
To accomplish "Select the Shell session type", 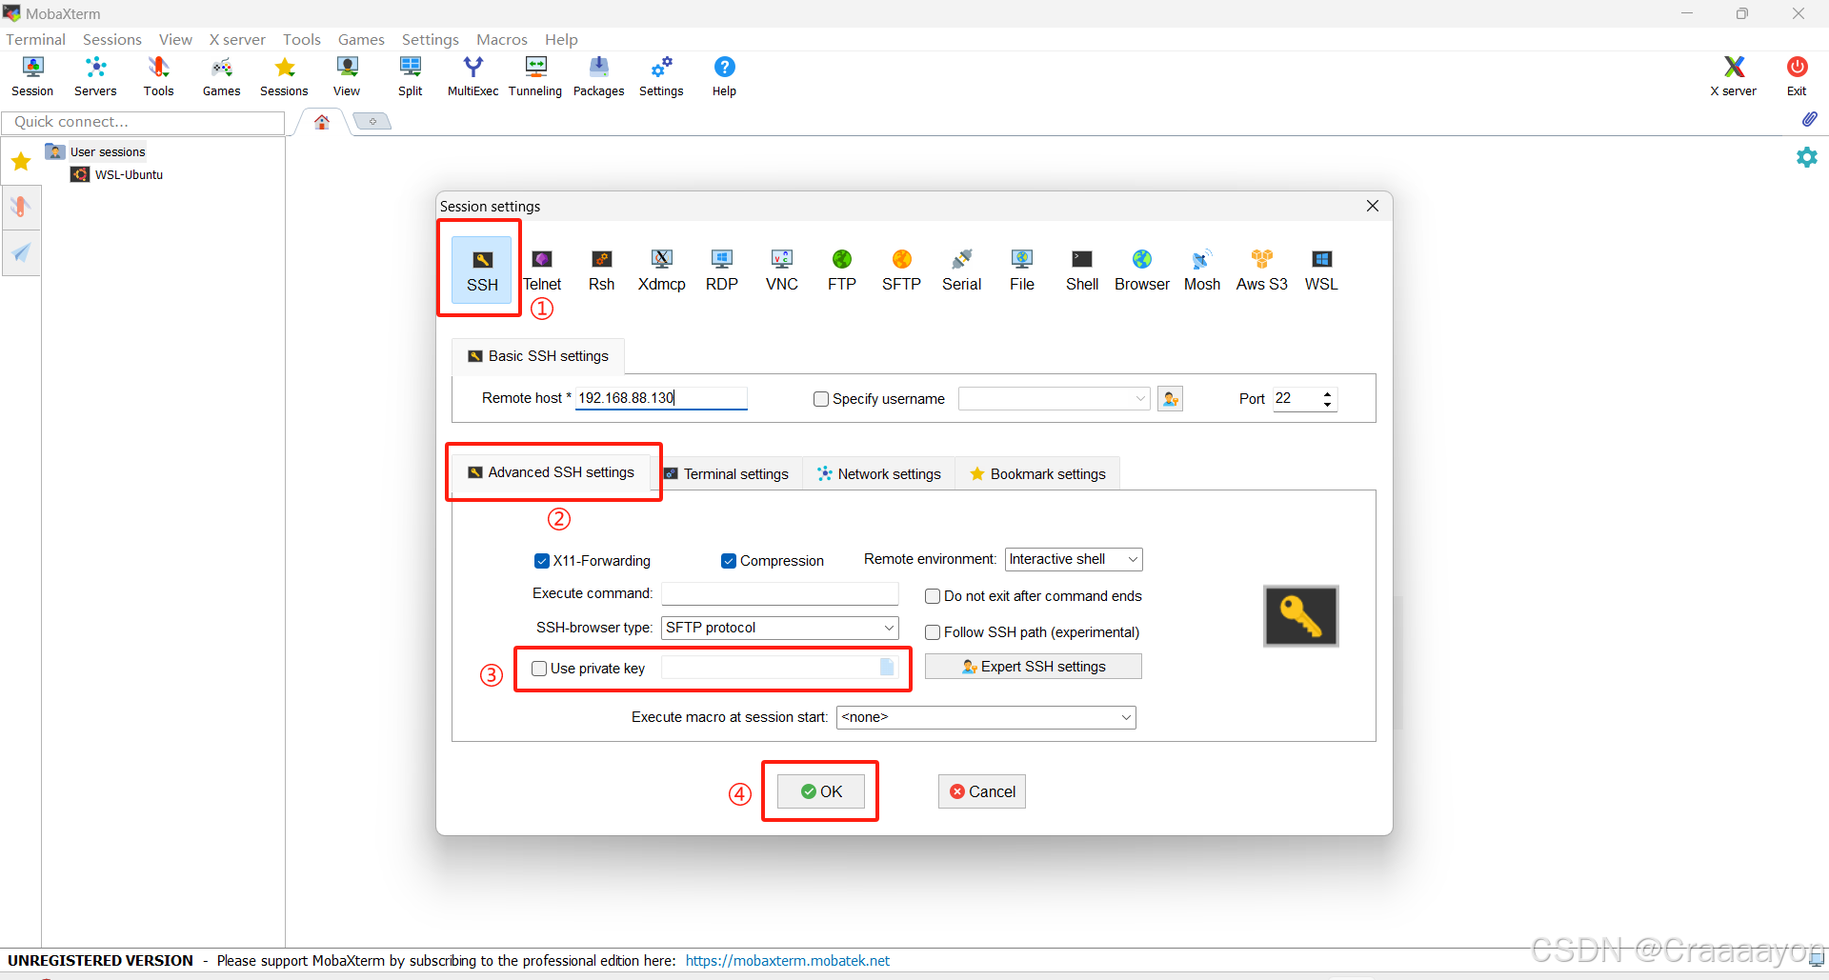I will [1081, 270].
